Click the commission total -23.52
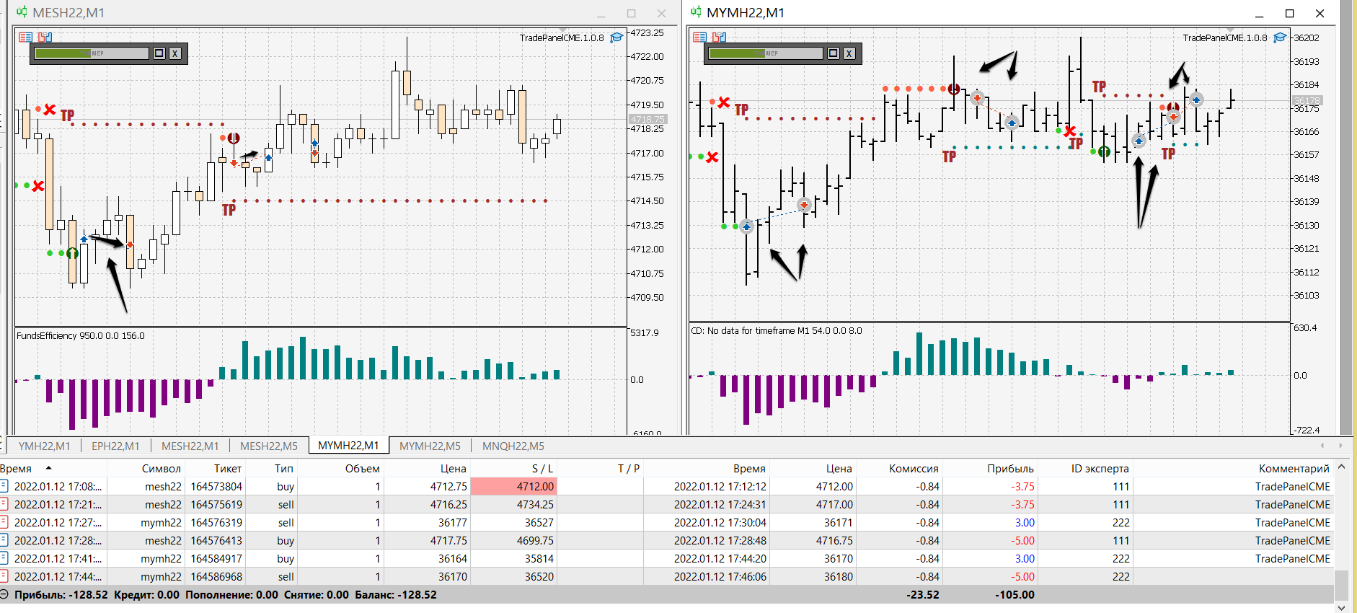Viewport: 1357px width, 613px height. click(923, 594)
